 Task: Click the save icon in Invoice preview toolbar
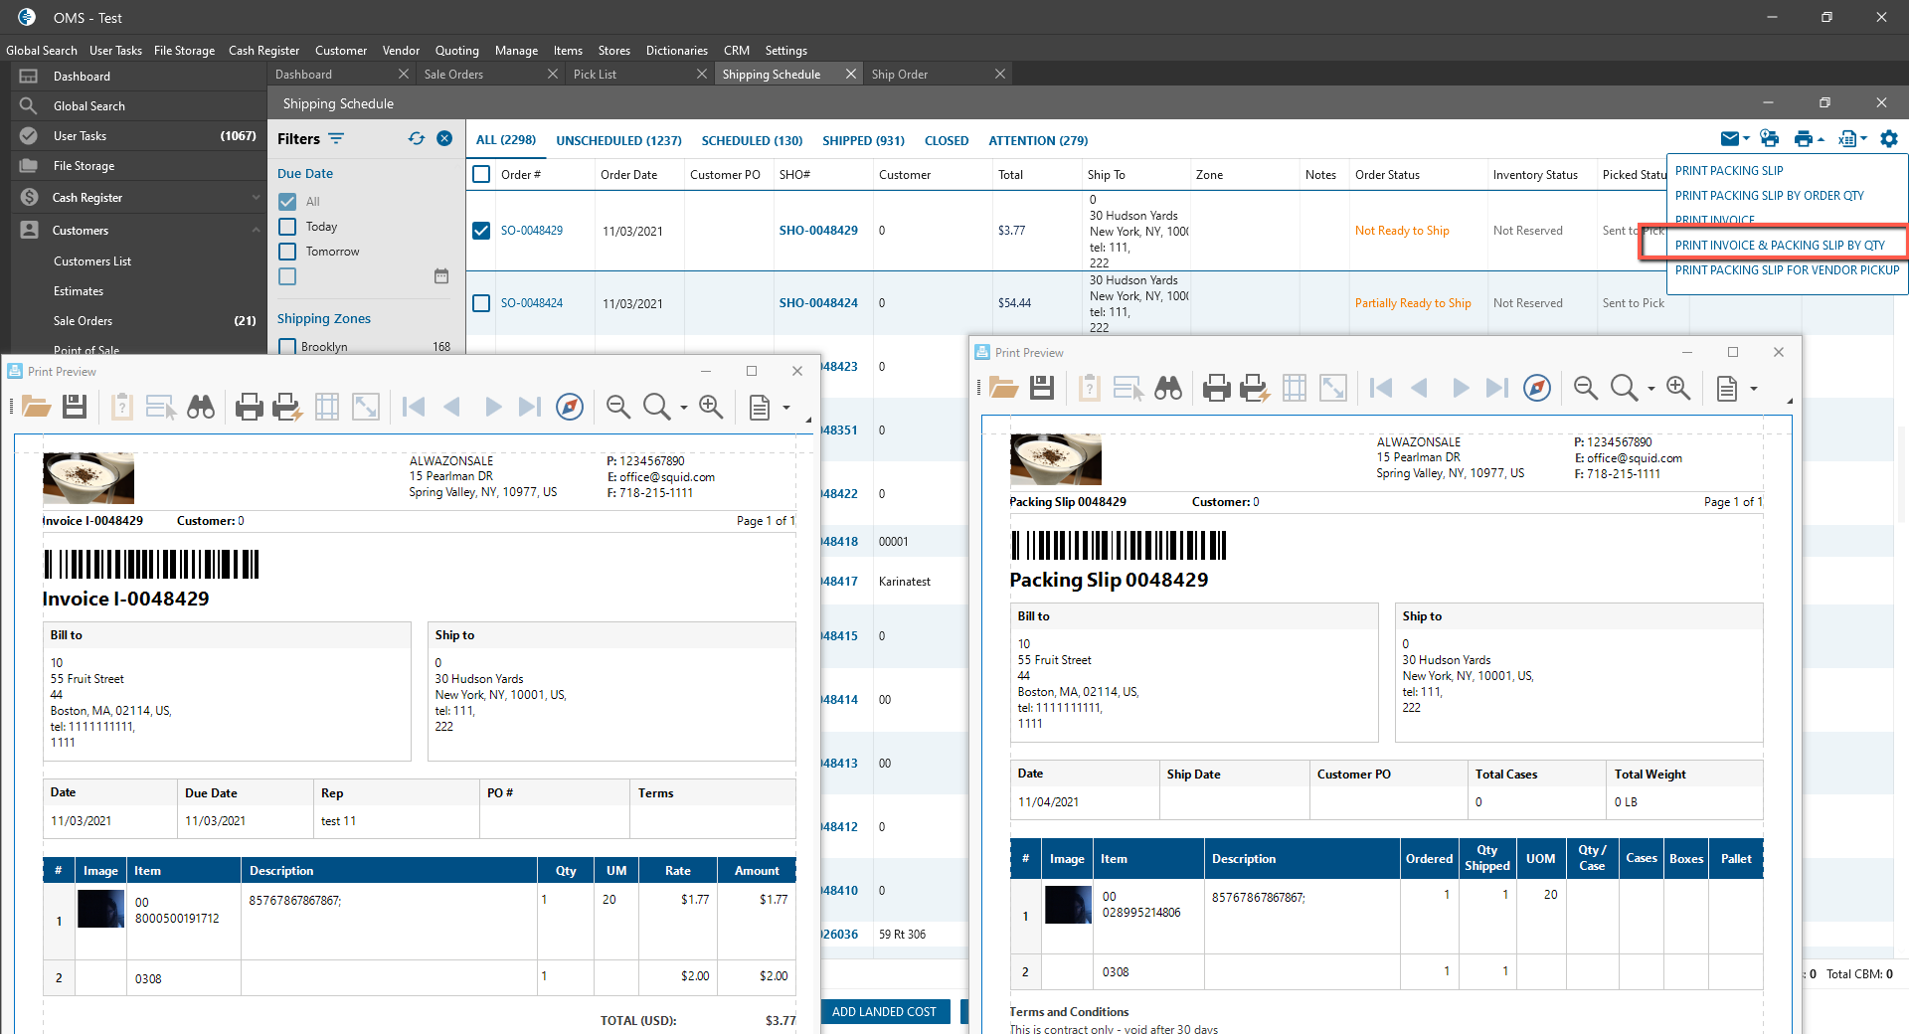[x=75, y=407]
